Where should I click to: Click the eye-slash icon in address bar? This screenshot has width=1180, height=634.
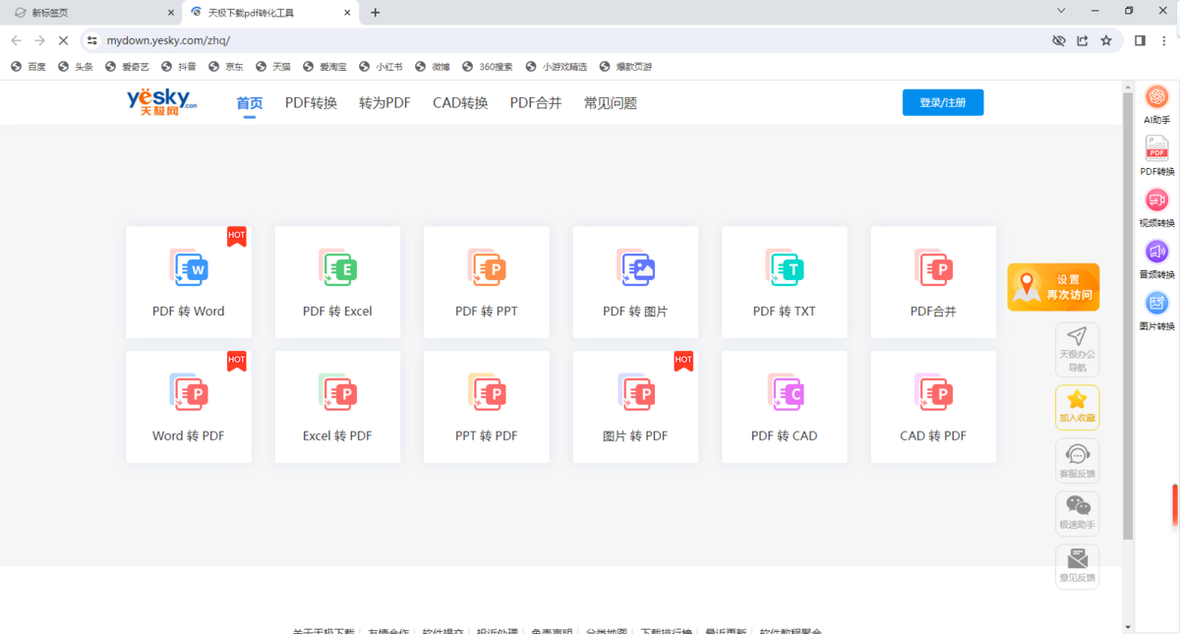coord(1058,40)
